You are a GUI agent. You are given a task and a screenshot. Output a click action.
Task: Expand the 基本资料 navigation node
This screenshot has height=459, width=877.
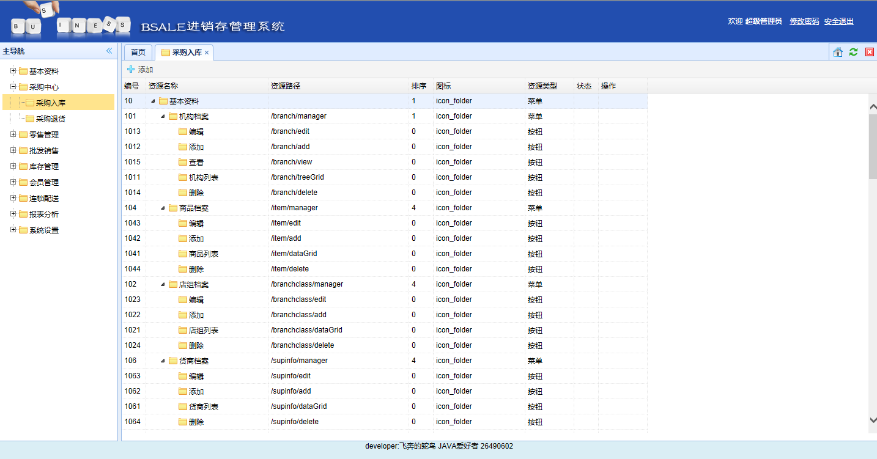pos(13,71)
